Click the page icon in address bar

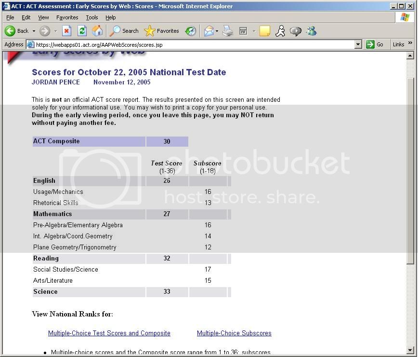pos(31,44)
